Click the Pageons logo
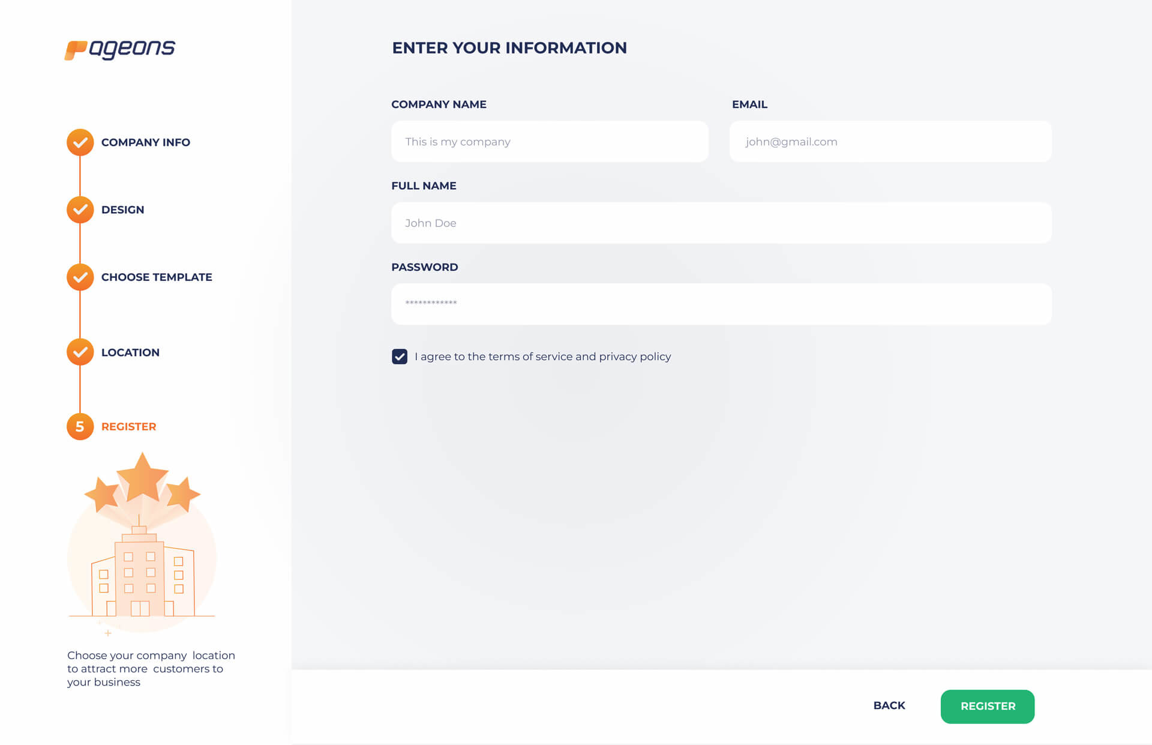This screenshot has height=745, width=1152. pos(119,50)
